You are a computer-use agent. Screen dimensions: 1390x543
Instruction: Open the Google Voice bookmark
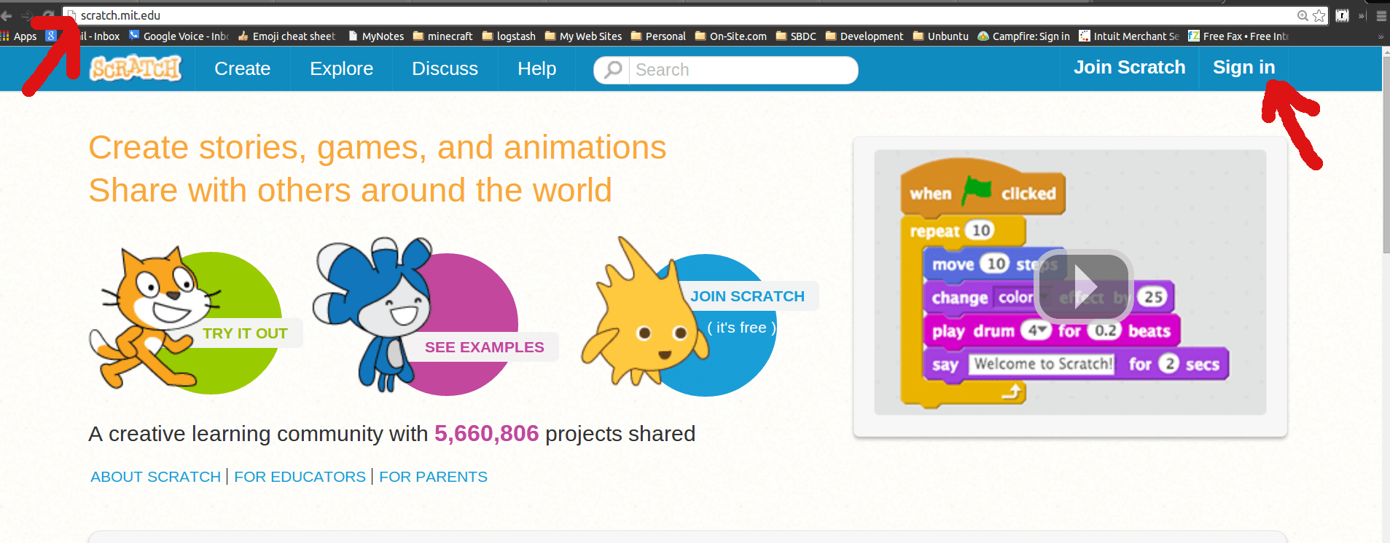[x=179, y=36]
